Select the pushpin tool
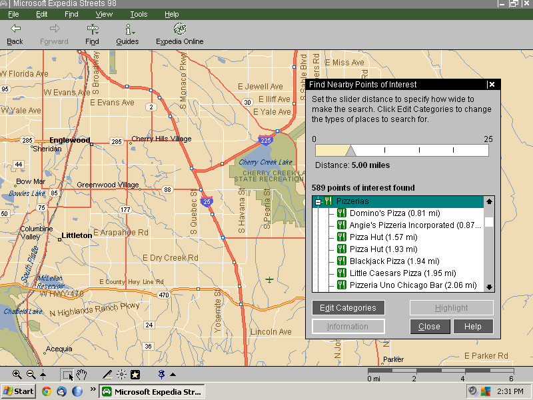This screenshot has width=533, height=400. coord(160,374)
